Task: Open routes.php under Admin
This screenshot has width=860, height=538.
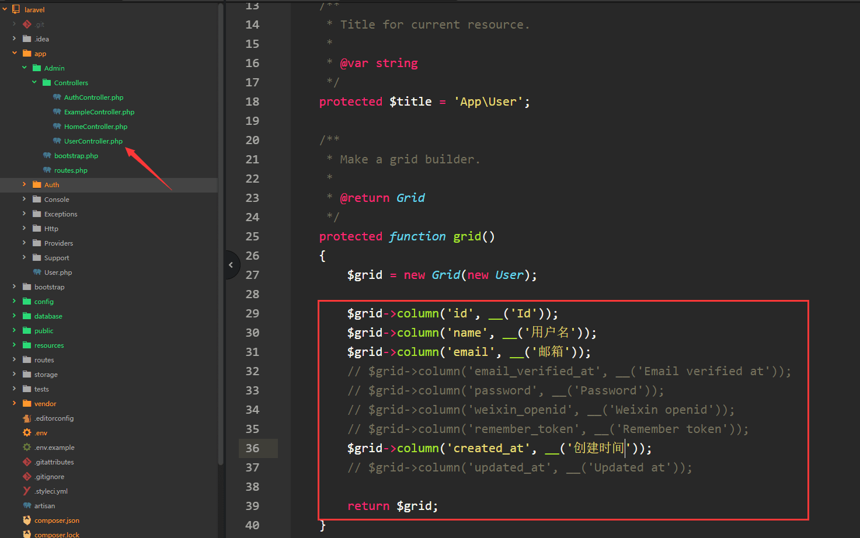Action: 71,170
